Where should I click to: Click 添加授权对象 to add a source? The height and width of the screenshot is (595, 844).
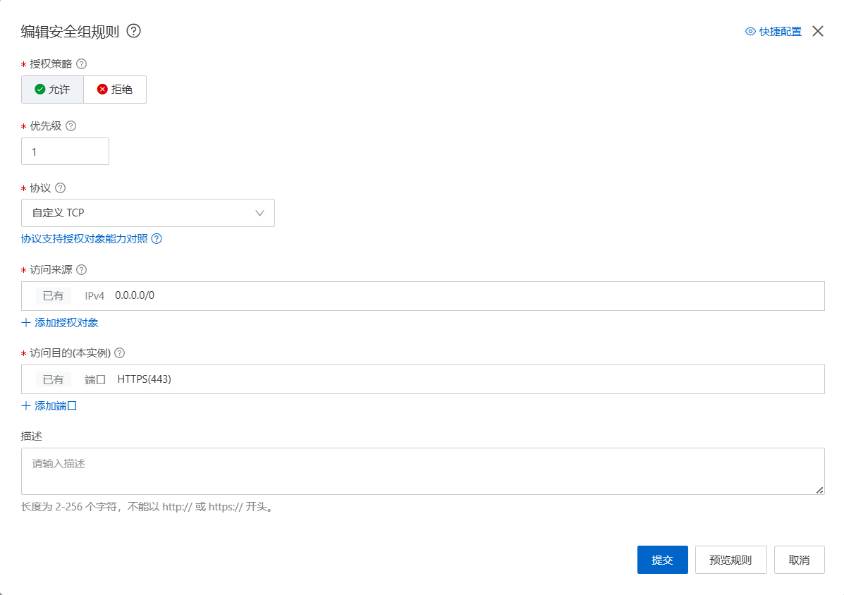[x=60, y=323]
